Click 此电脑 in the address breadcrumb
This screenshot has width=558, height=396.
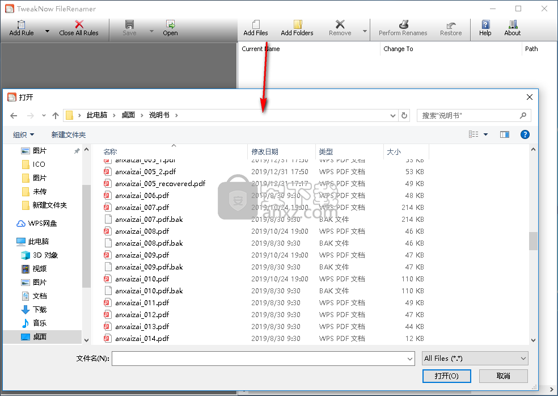[97, 115]
